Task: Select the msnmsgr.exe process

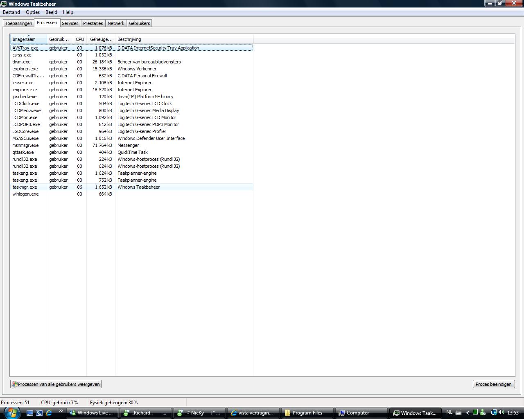Action: click(131, 145)
